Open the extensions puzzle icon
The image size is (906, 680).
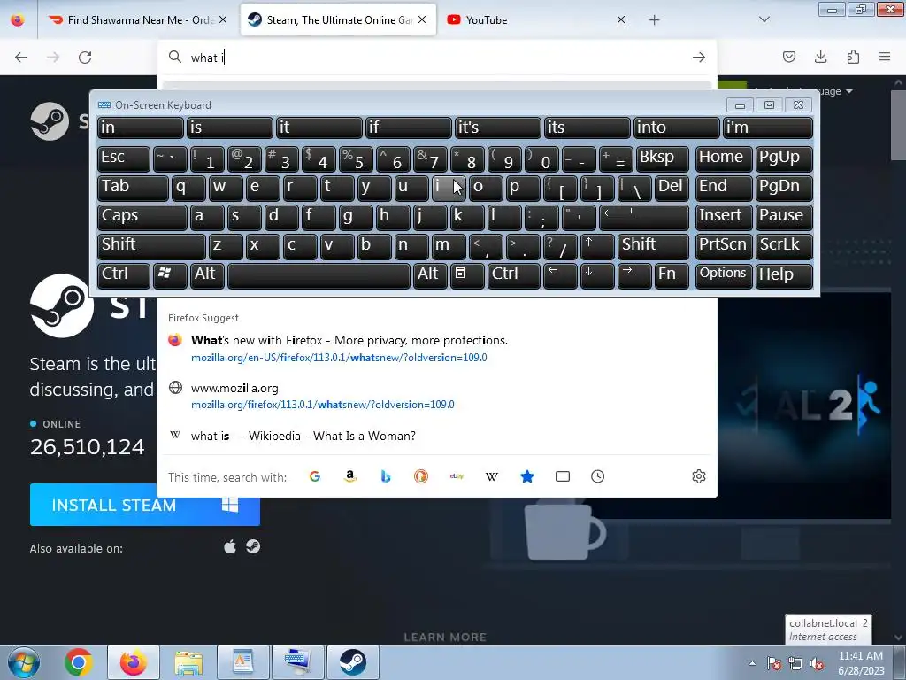[x=853, y=57]
